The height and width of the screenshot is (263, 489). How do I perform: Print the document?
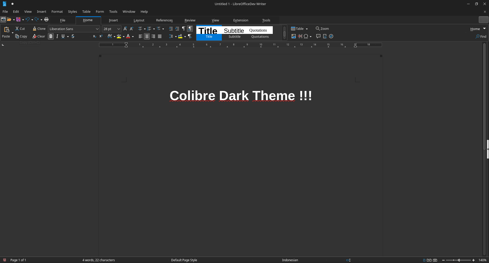(46, 19)
